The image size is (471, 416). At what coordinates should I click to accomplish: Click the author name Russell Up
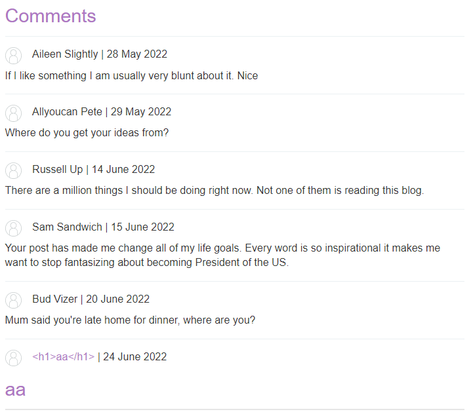point(57,170)
